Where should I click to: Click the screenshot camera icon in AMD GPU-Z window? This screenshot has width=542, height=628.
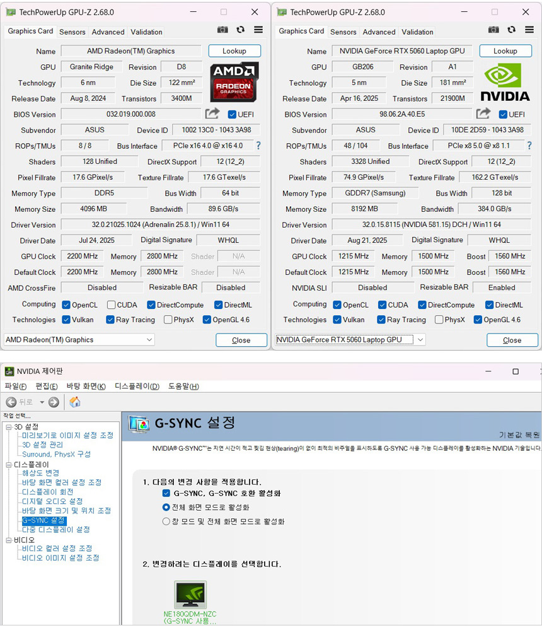tap(222, 30)
